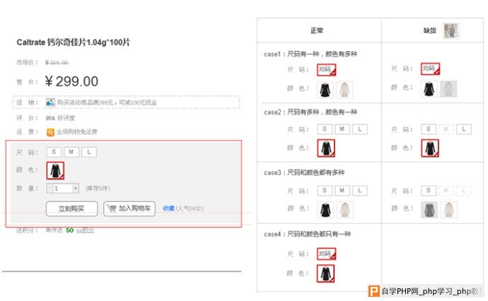Screen dimensions: 488x301
Task: Click the 库存5件 stock text
Action: point(98,189)
